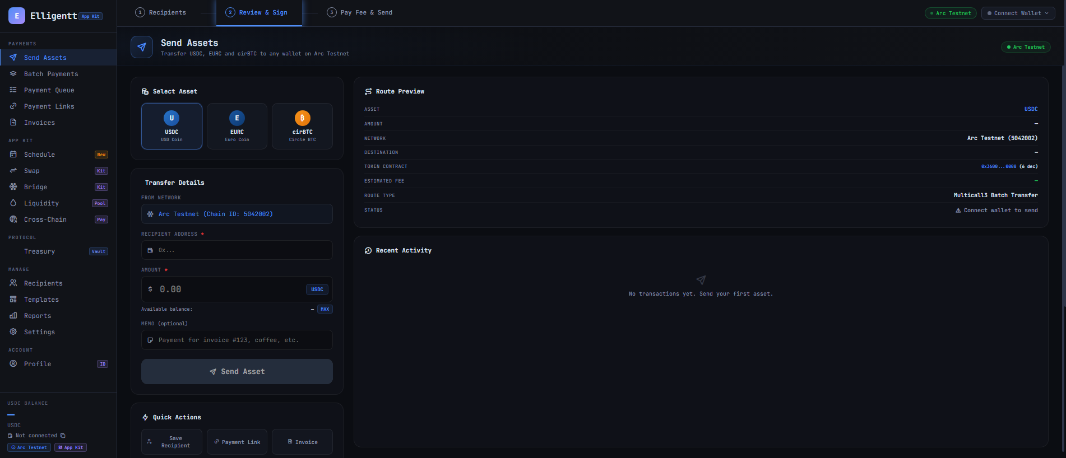This screenshot has width=1066, height=458.
Task: Go to Recipients step 1
Action: click(x=161, y=12)
